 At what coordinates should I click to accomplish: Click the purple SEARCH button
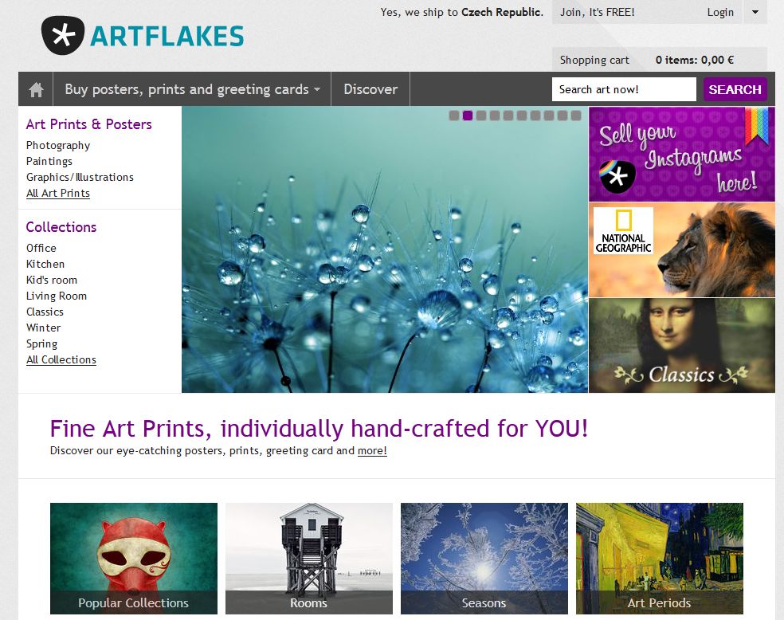tap(735, 89)
